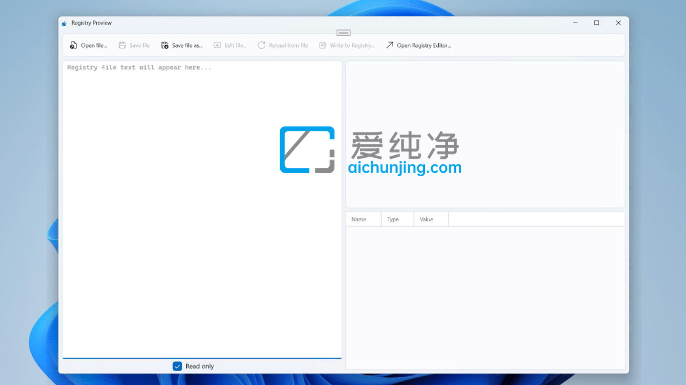Click the Registry Preview window title text
The width and height of the screenshot is (686, 385).
click(x=91, y=23)
